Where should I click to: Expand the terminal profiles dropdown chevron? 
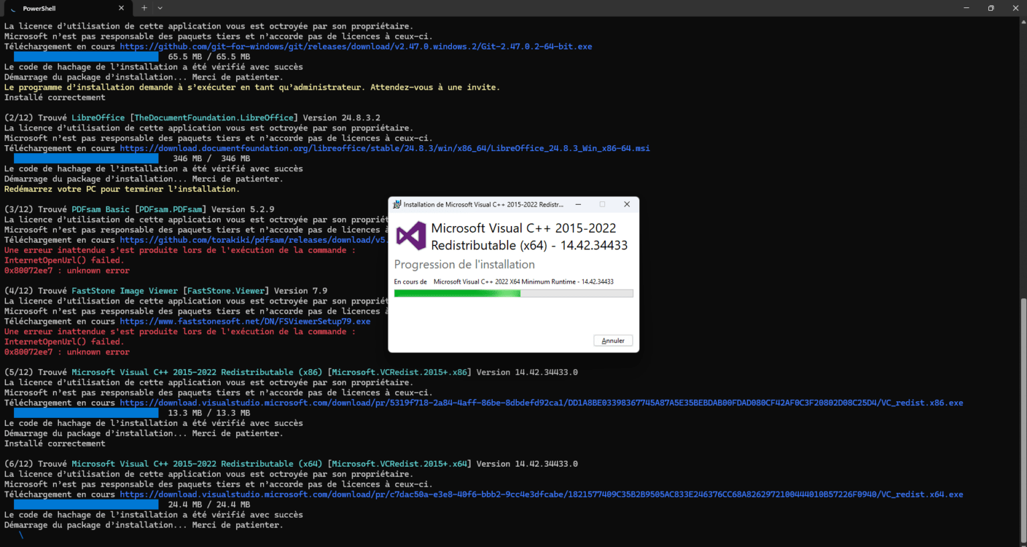(x=160, y=8)
